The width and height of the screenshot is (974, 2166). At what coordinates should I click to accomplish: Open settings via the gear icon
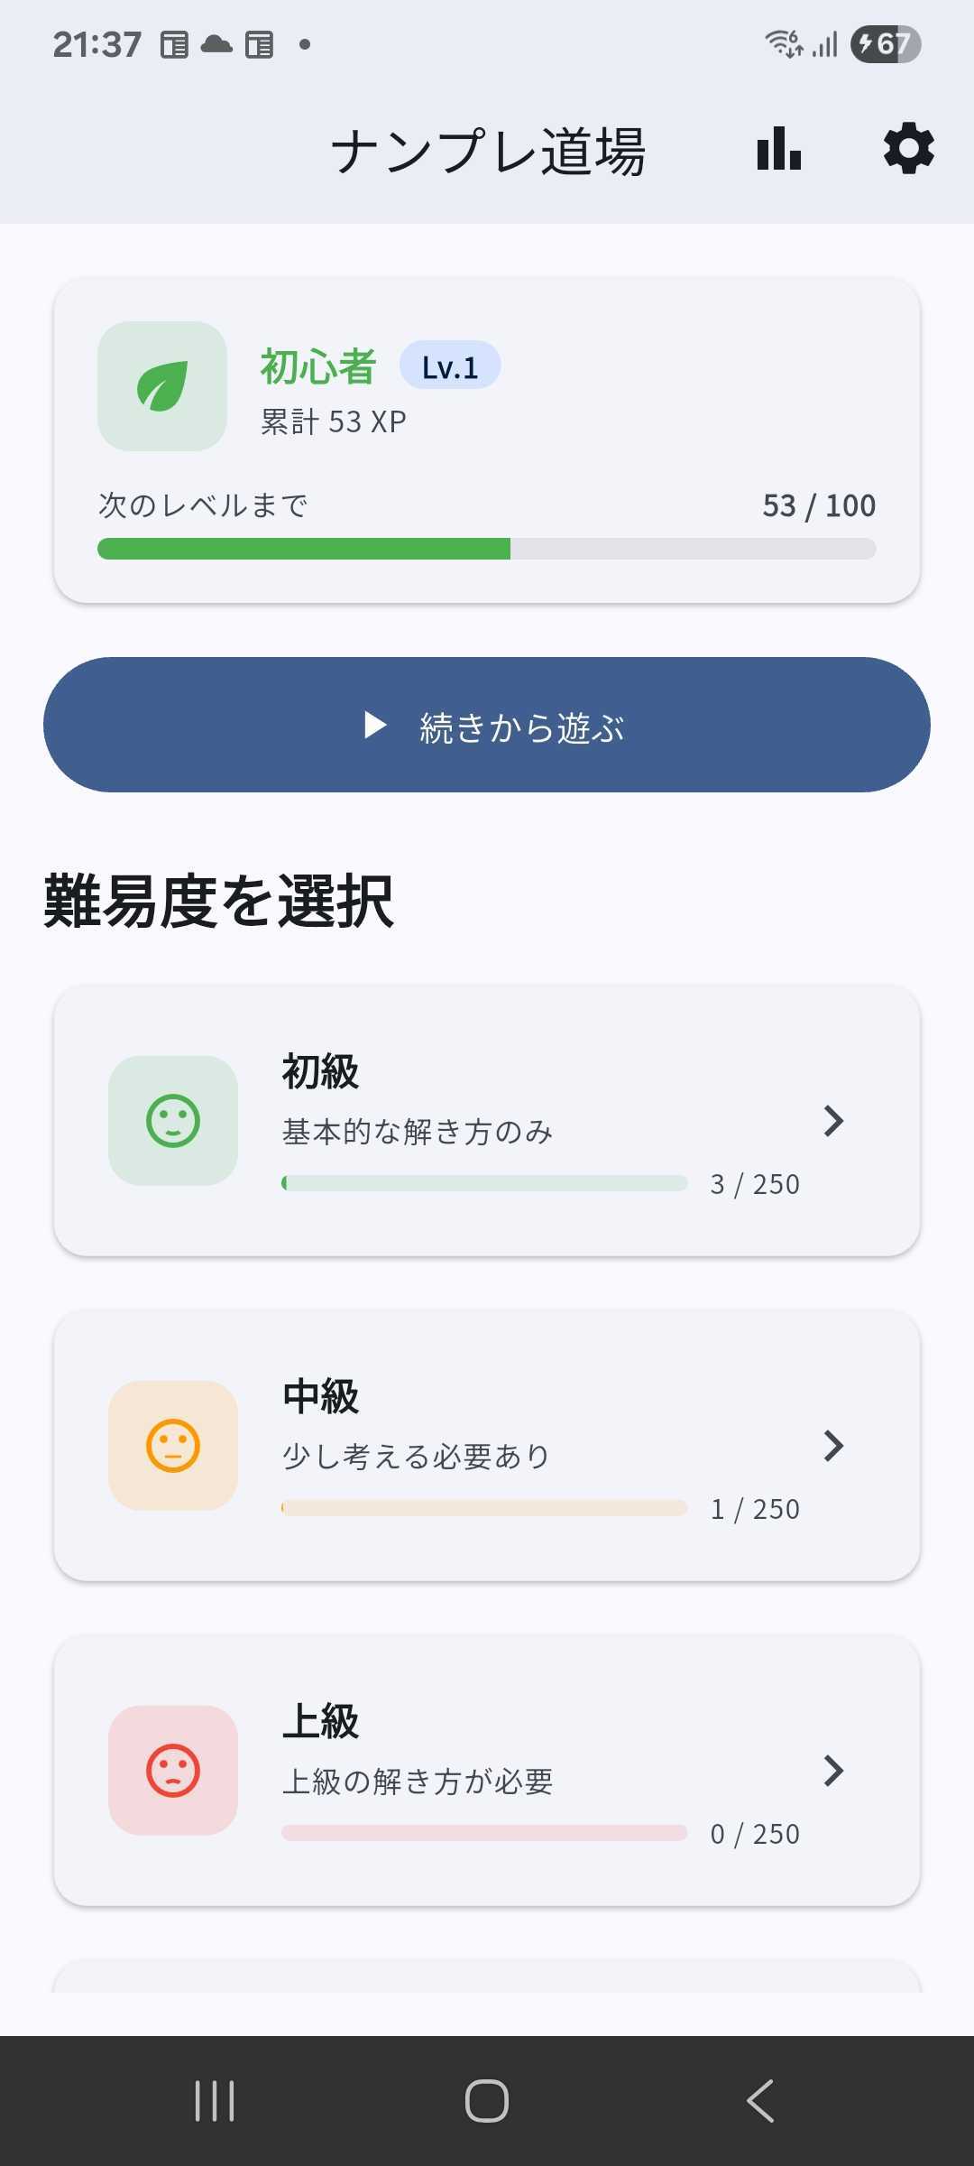(908, 149)
